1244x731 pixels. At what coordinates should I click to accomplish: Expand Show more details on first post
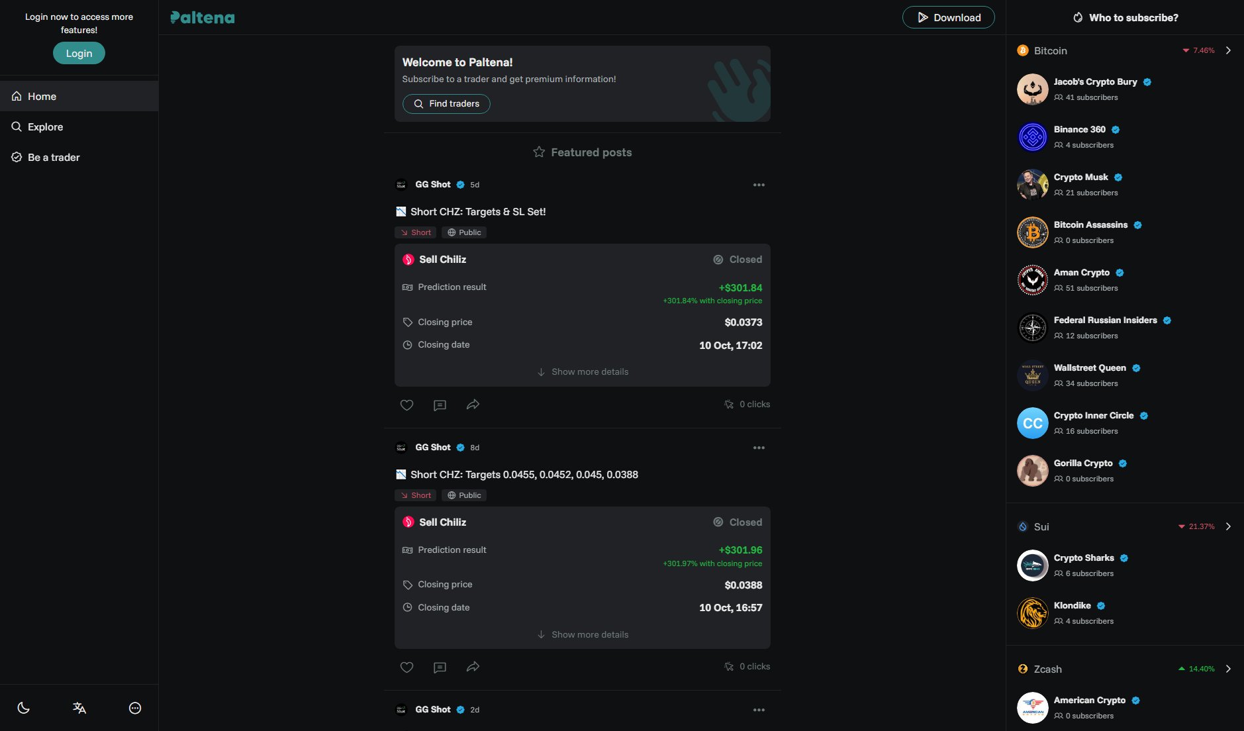click(583, 371)
